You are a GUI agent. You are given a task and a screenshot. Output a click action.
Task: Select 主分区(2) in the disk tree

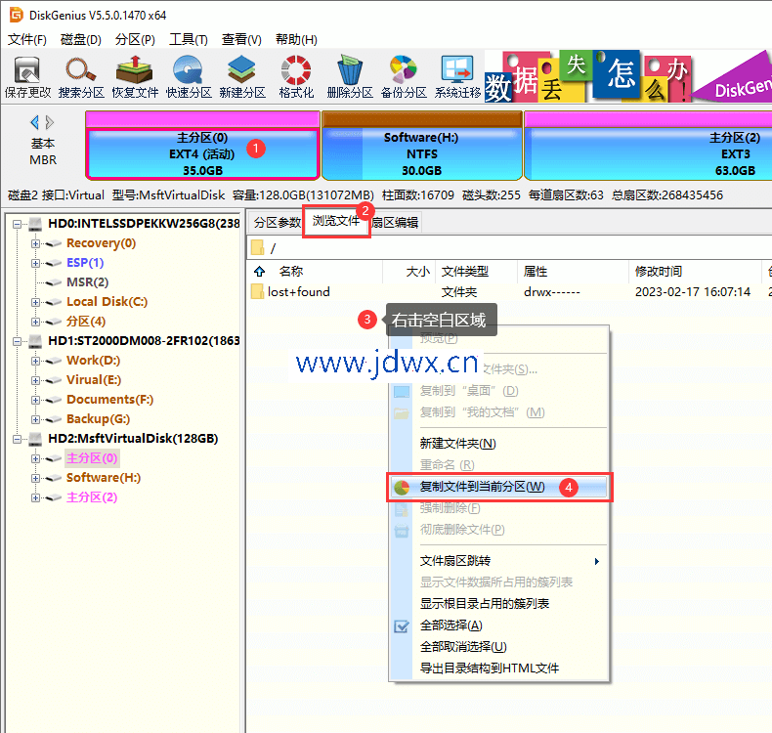tap(92, 497)
